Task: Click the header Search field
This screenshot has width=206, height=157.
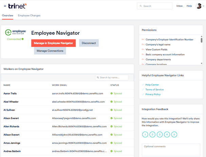Action: point(155,6)
